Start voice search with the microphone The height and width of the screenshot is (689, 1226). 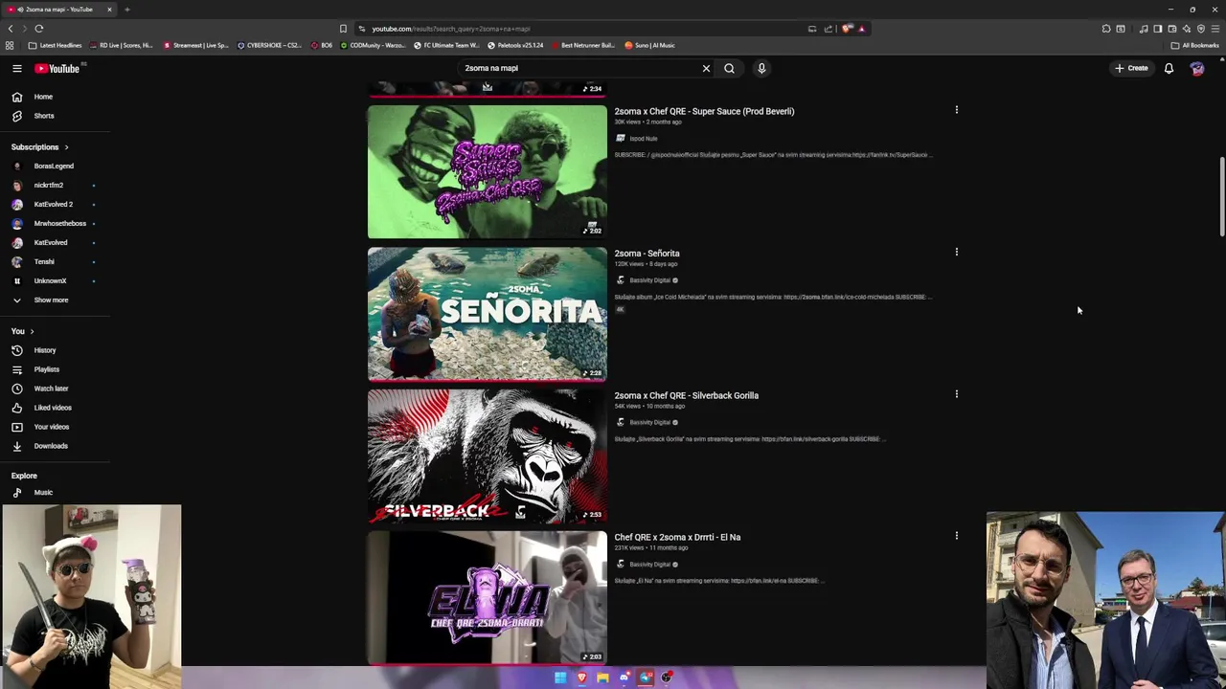click(x=761, y=68)
